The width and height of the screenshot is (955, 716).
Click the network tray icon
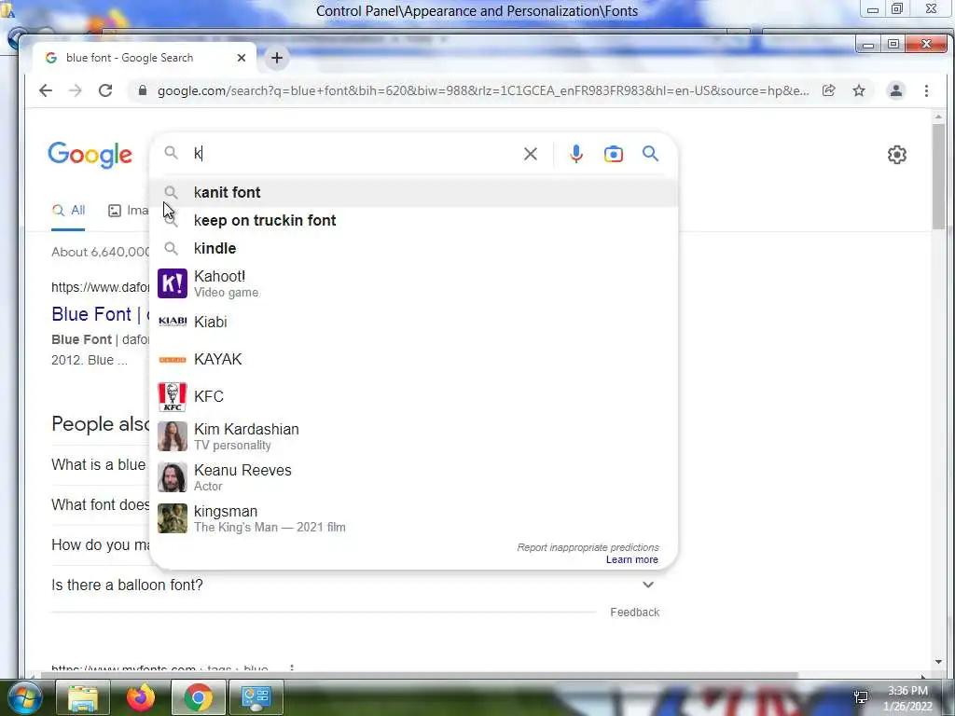click(861, 697)
